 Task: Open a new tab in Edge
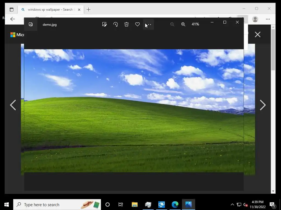(x=89, y=10)
